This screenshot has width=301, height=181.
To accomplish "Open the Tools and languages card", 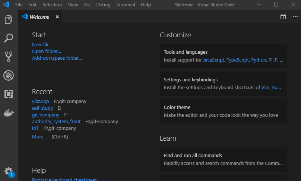I will click(x=224, y=56).
